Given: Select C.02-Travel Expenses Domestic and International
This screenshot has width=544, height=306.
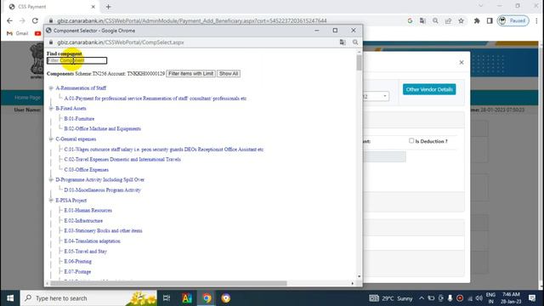Looking at the screenshot, I should click(122, 160).
